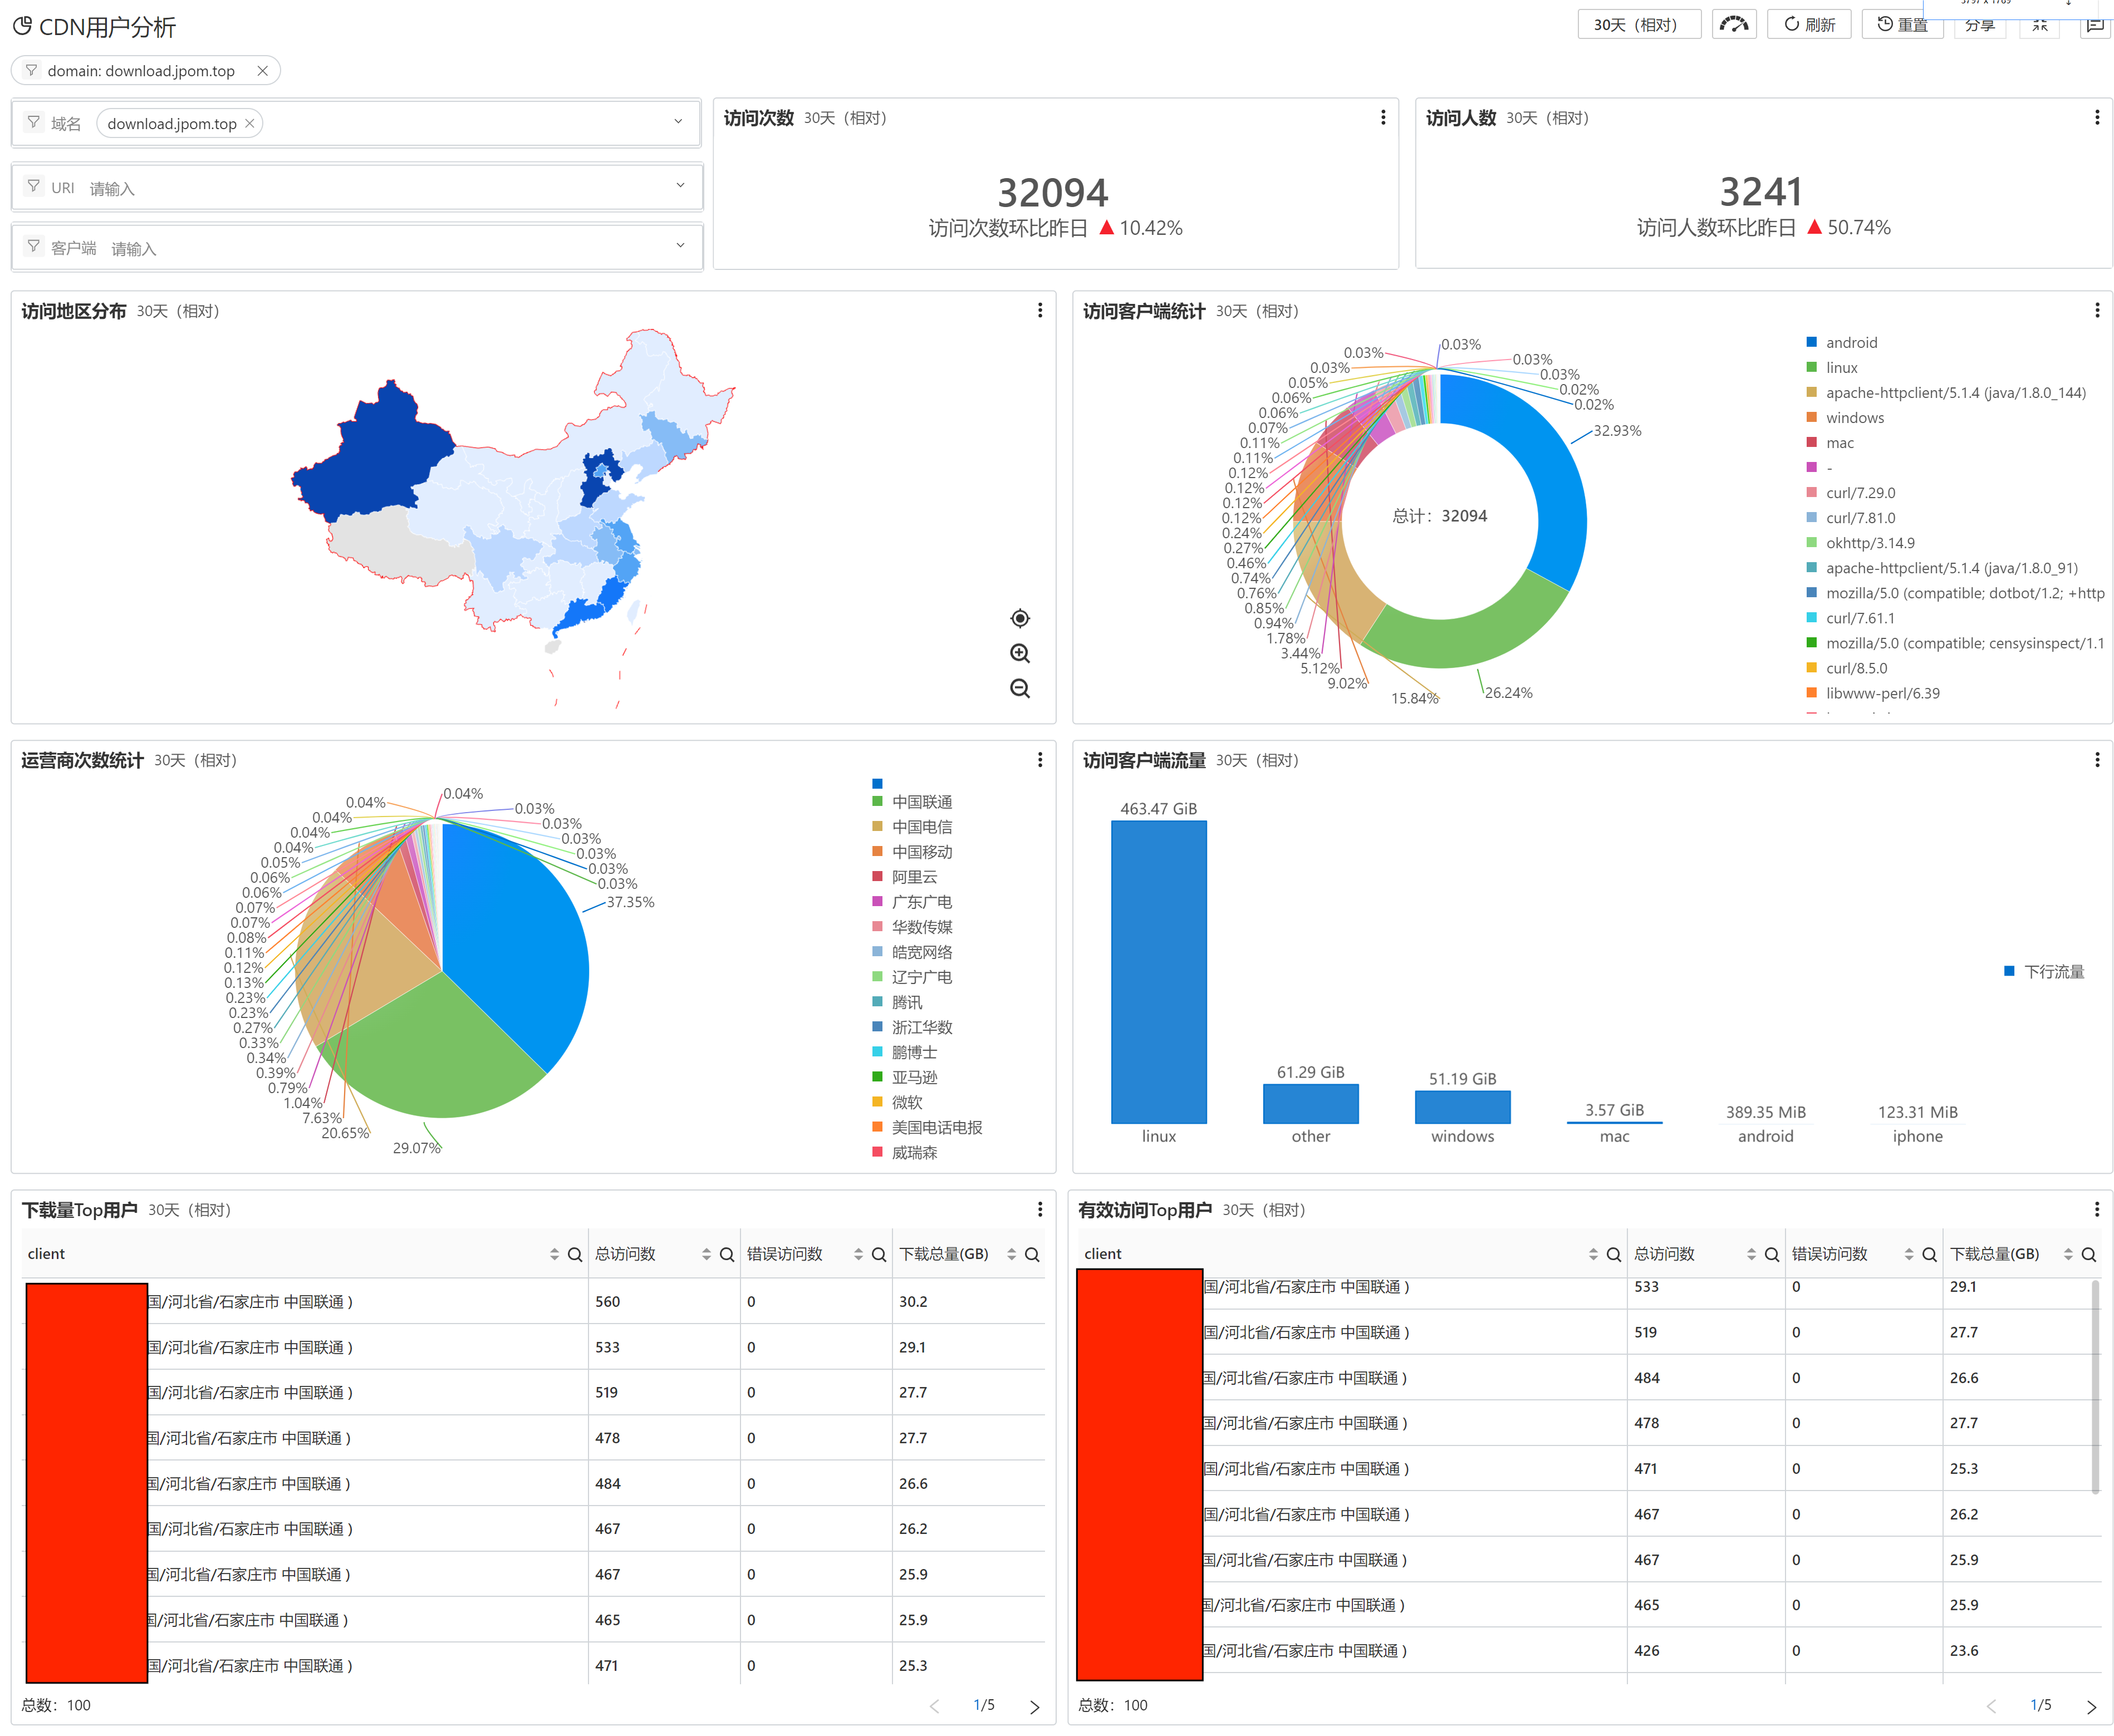
Task: Click the map recenter location icon
Action: 1019,618
